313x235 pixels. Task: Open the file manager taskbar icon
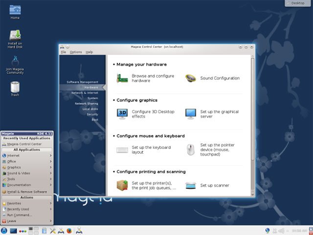(x=44, y=231)
